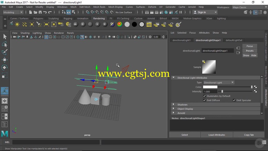Toggle use all lights viewport icon
This screenshot has width=268, height=151.
(x=99, y=37)
